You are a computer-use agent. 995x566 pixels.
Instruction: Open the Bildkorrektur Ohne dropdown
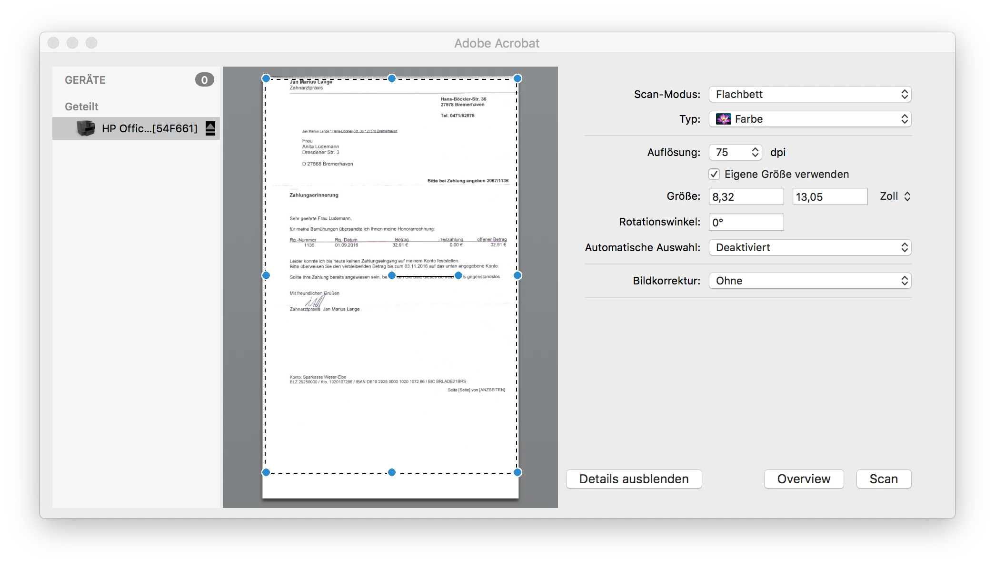810,281
